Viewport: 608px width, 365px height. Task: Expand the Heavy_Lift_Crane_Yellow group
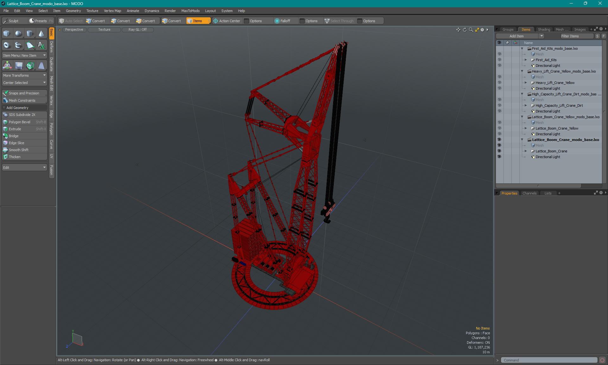pyautogui.click(x=526, y=83)
